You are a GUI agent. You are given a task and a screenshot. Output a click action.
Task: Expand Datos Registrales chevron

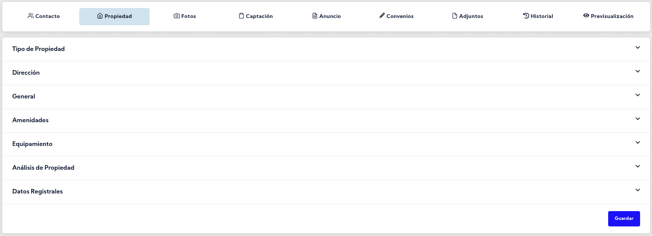pyautogui.click(x=638, y=190)
